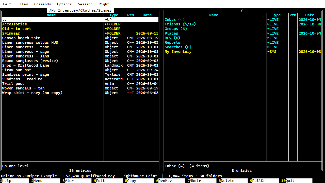Click the 6 RenMov button

click(x=171, y=181)
